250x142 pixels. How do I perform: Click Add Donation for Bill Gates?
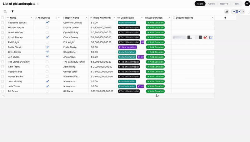155,91
